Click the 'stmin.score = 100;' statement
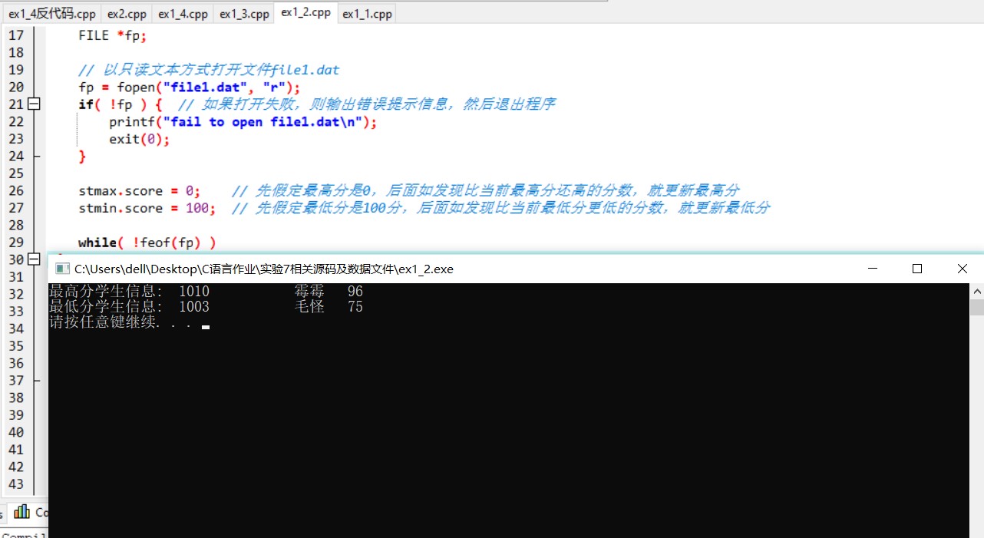This screenshot has height=538, width=984. click(x=147, y=208)
